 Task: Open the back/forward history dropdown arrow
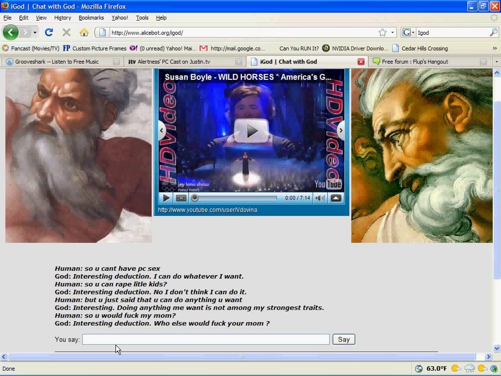click(x=35, y=32)
